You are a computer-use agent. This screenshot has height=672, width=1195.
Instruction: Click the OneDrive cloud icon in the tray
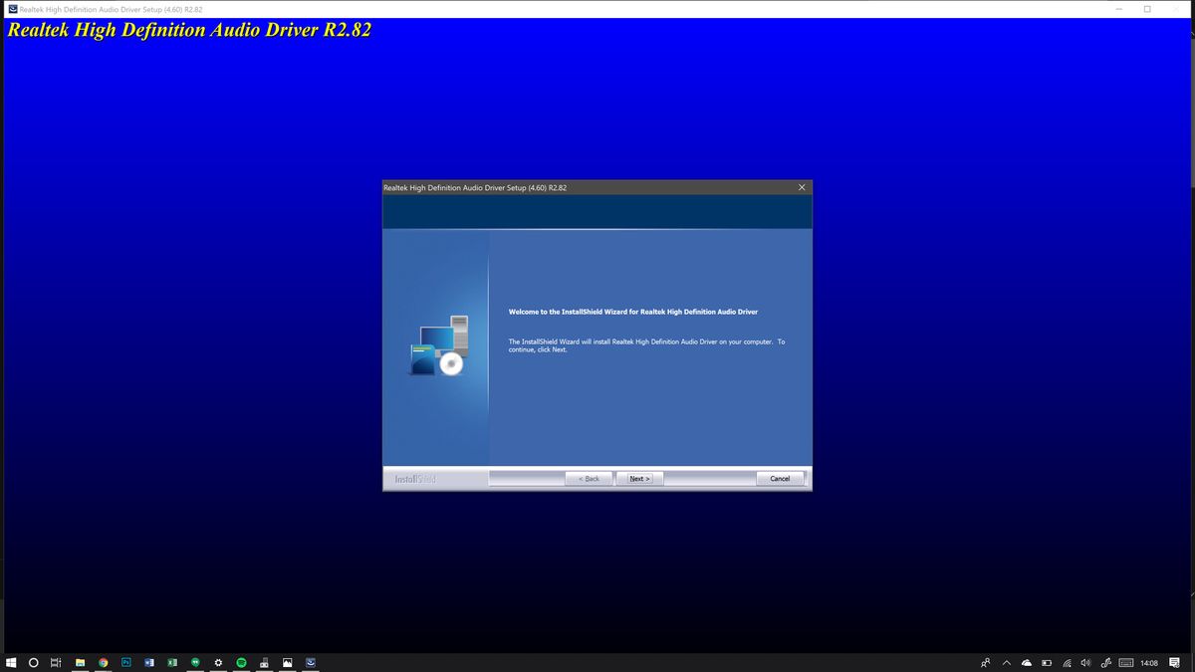point(1027,662)
